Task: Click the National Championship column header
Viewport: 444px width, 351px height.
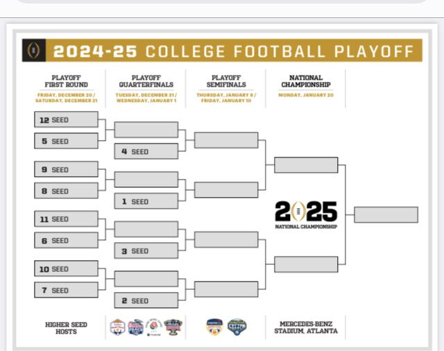Action: (x=306, y=81)
